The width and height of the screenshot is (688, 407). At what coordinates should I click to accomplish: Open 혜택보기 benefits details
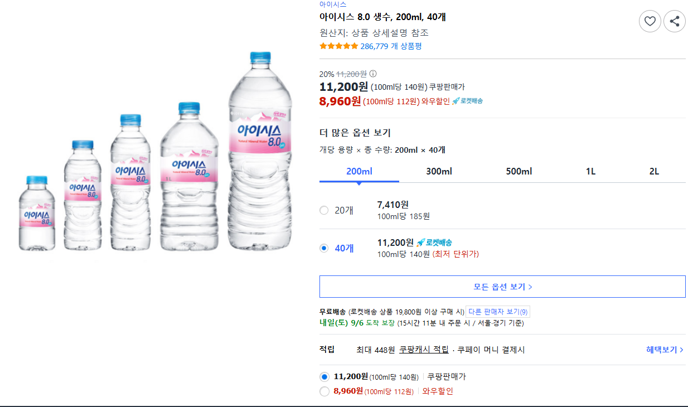[x=665, y=350]
